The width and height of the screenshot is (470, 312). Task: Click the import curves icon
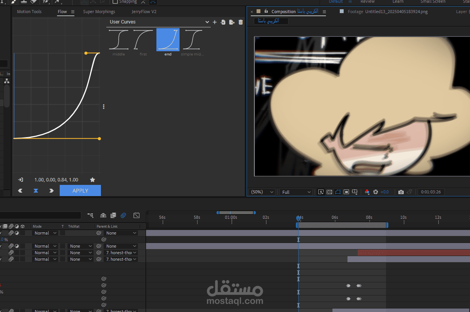[223, 22]
